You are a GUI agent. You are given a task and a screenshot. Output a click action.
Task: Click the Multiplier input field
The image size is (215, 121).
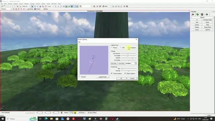point(133,63)
